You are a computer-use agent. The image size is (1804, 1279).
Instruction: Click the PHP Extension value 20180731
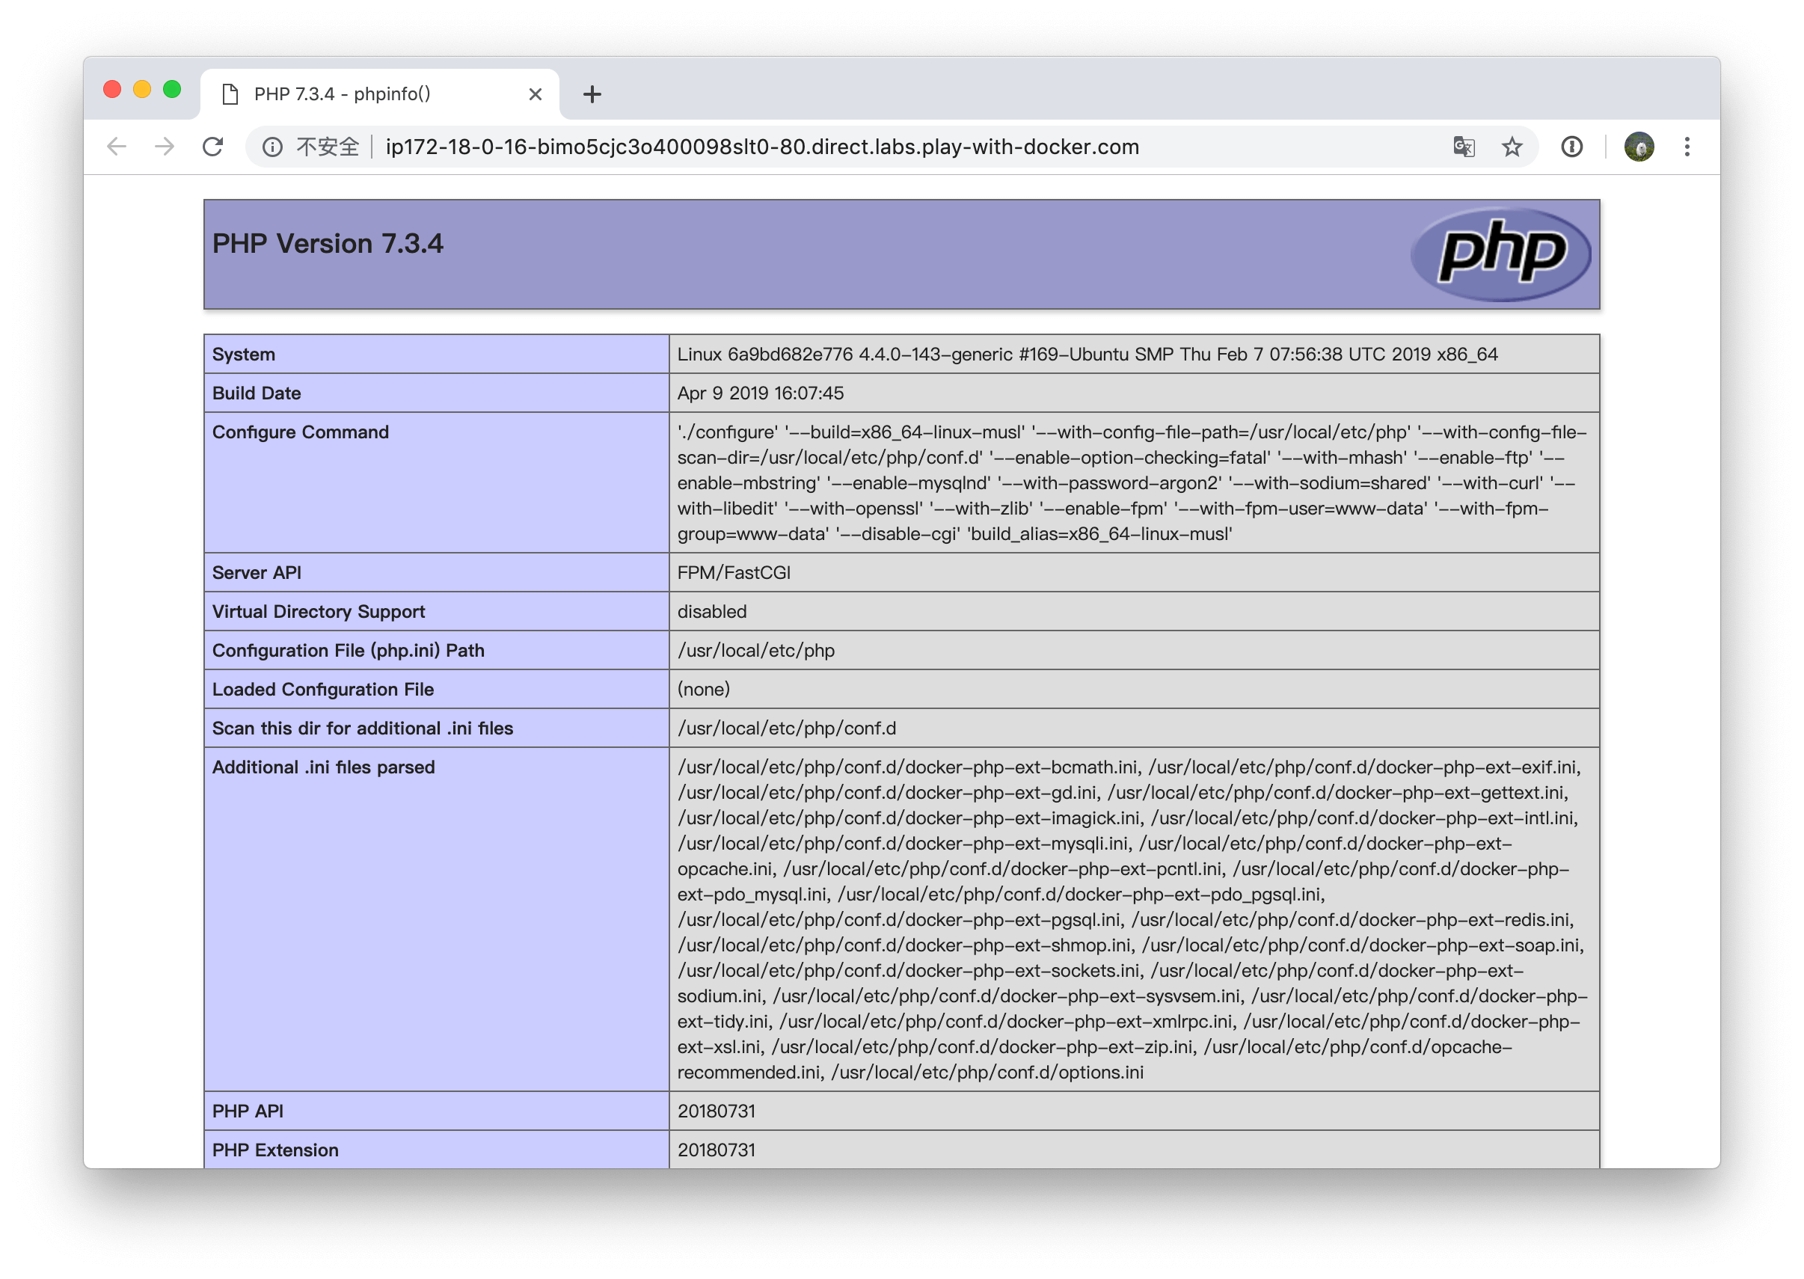716,1150
